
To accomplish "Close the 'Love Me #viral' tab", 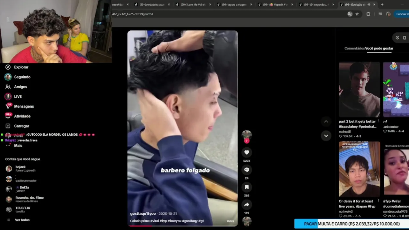I will [x=210, y=4].
